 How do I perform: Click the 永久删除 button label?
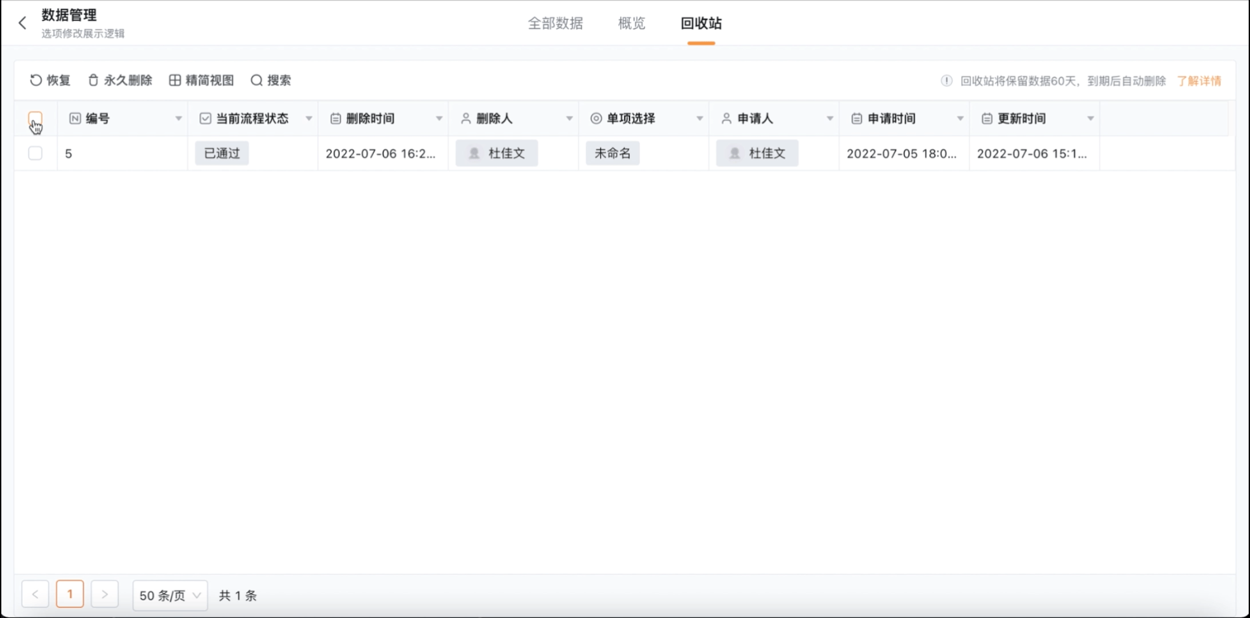(x=128, y=80)
